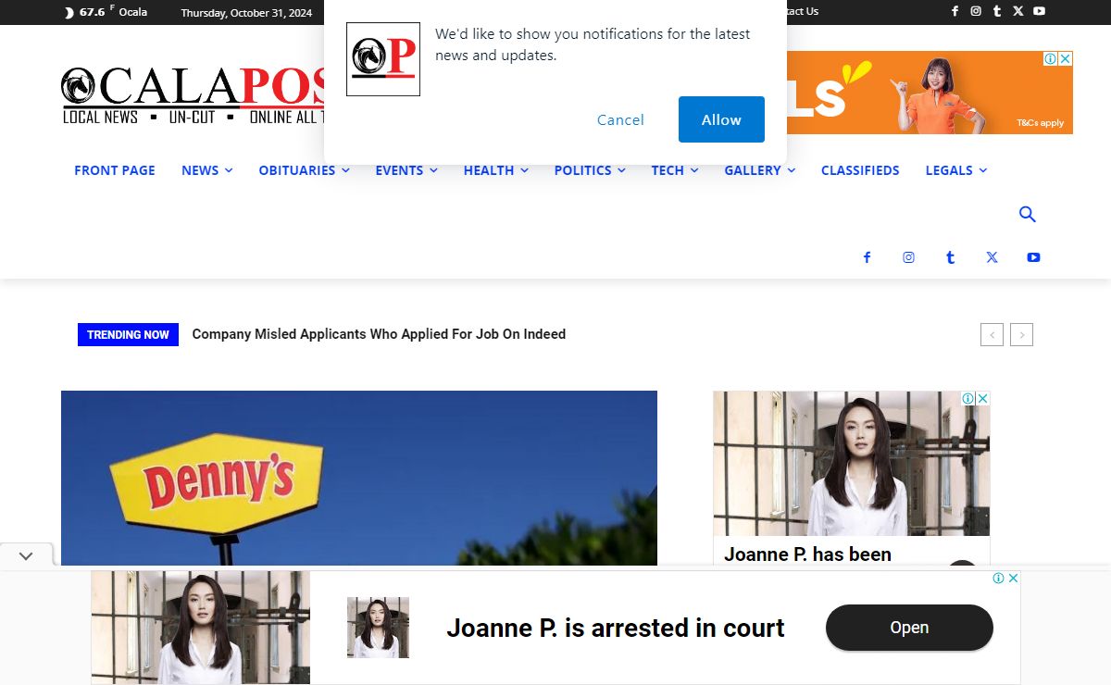
Task: Click the Trending Now label
Action: 128,334
